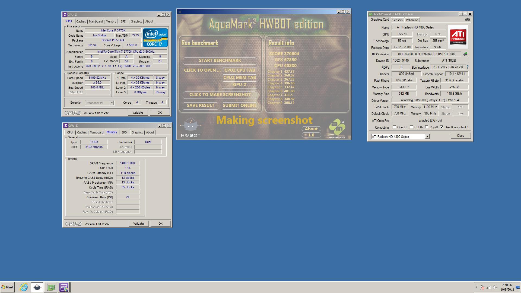
Task: Click the About button in AquaMark
Action: pos(311,129)
